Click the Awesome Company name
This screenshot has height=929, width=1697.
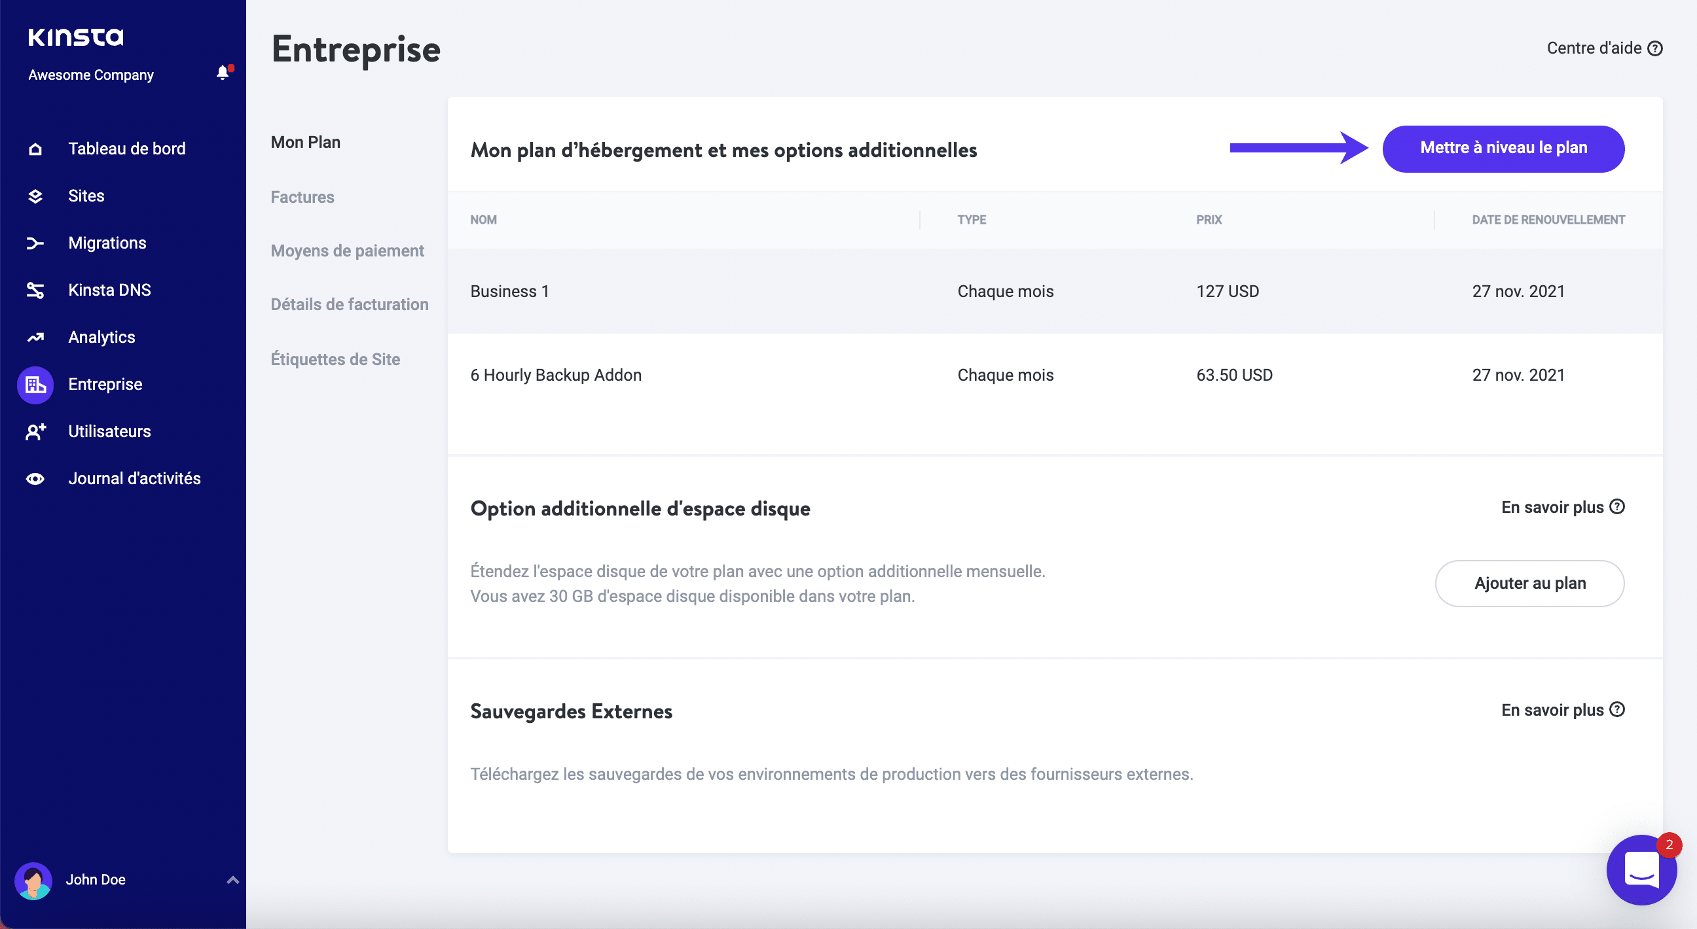tap(91, 75)
